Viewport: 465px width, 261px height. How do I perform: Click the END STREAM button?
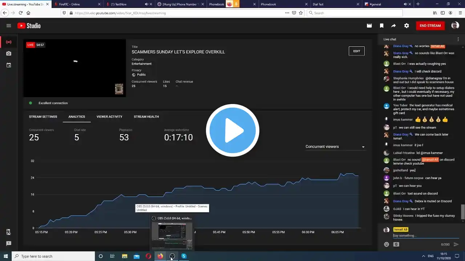(x=430, y=26)
